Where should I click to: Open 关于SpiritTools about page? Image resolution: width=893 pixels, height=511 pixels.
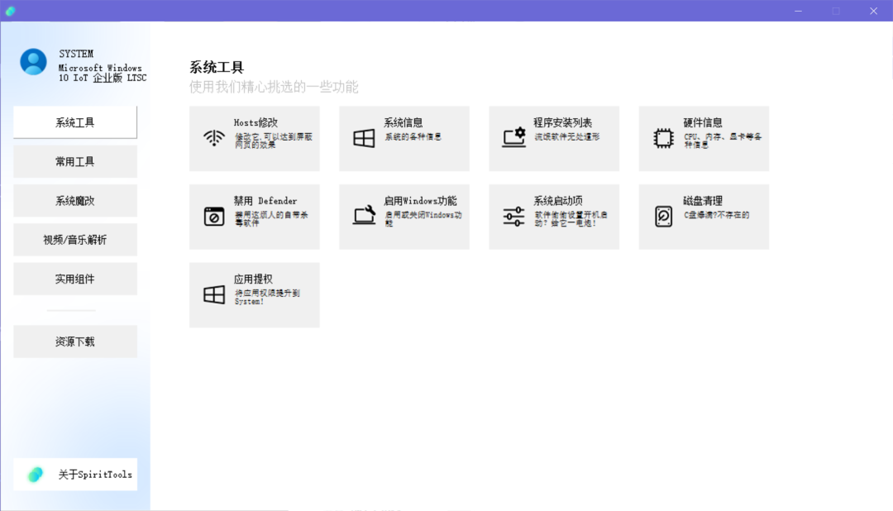(x=75, y=474)
